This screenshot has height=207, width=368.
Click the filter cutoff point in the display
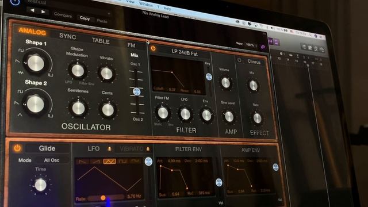(x=172, y=72)
